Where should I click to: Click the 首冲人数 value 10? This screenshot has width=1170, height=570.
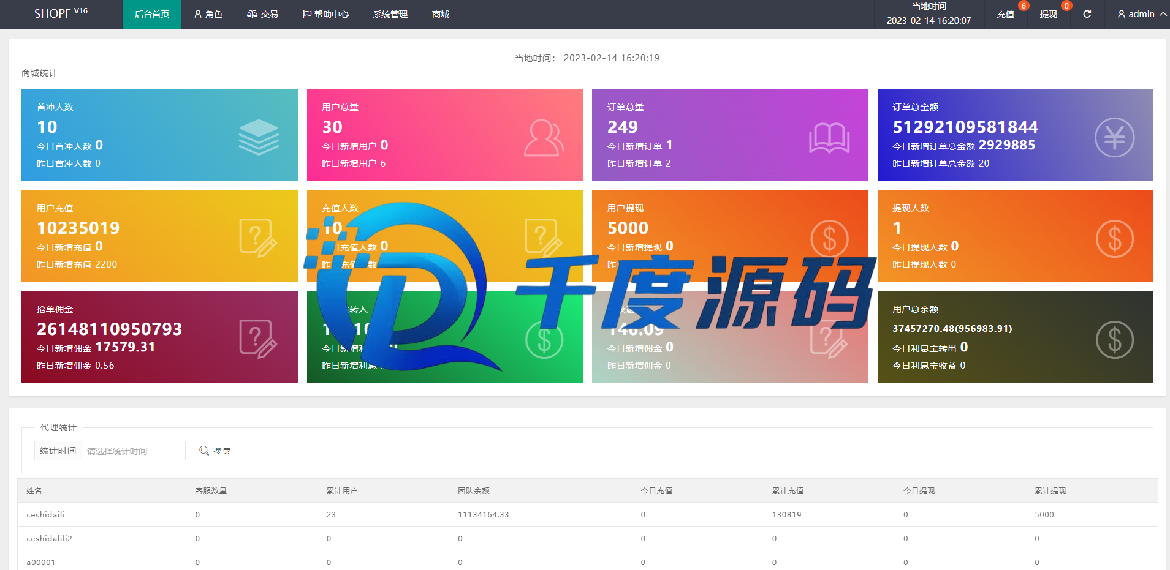tap(47, 127)
